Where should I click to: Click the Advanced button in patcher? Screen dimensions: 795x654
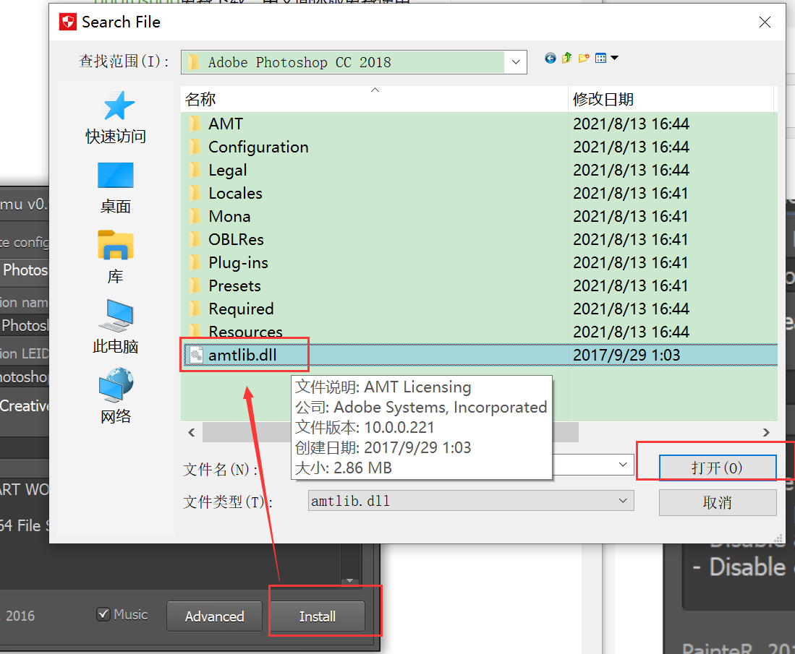pos(214,616)
